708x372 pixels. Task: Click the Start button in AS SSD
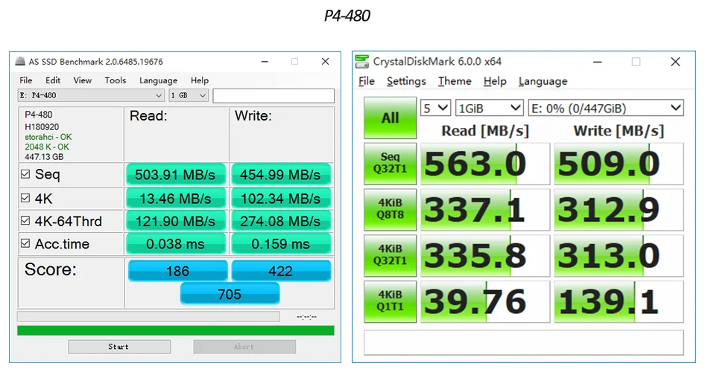tap(119, 347)
